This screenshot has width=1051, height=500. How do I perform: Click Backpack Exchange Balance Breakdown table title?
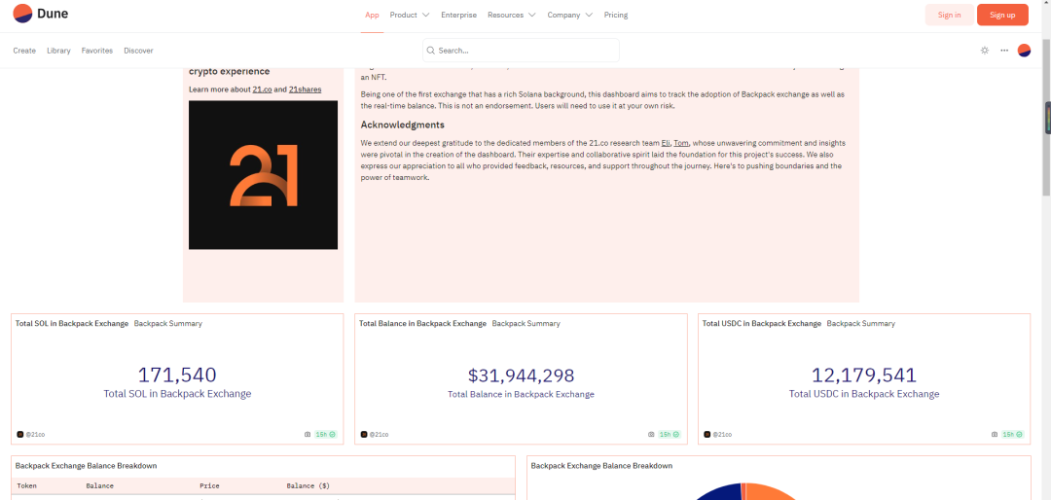(x=86, y=465)
